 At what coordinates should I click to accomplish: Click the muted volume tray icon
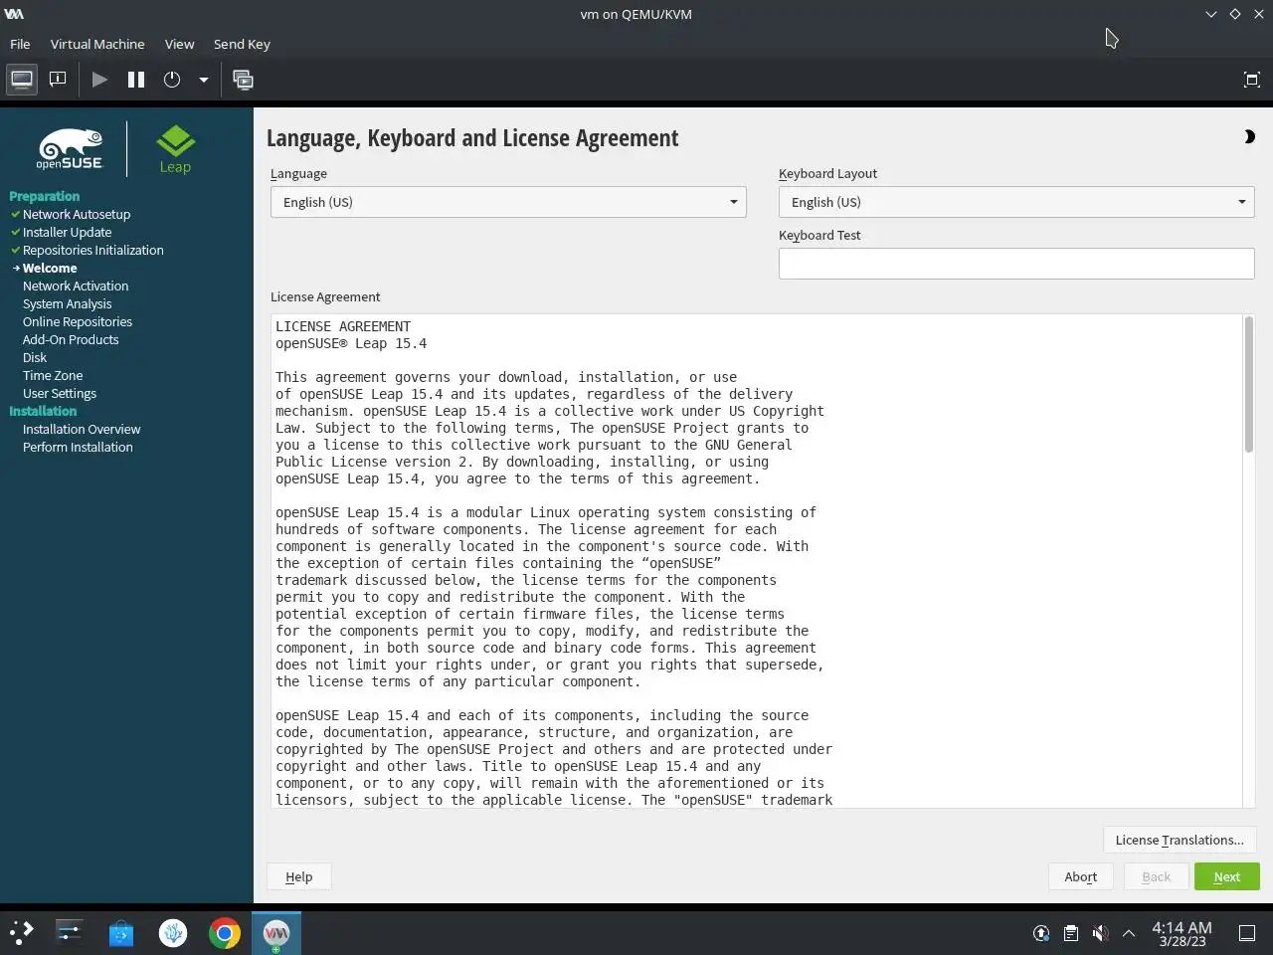[x=1100, y=933]
